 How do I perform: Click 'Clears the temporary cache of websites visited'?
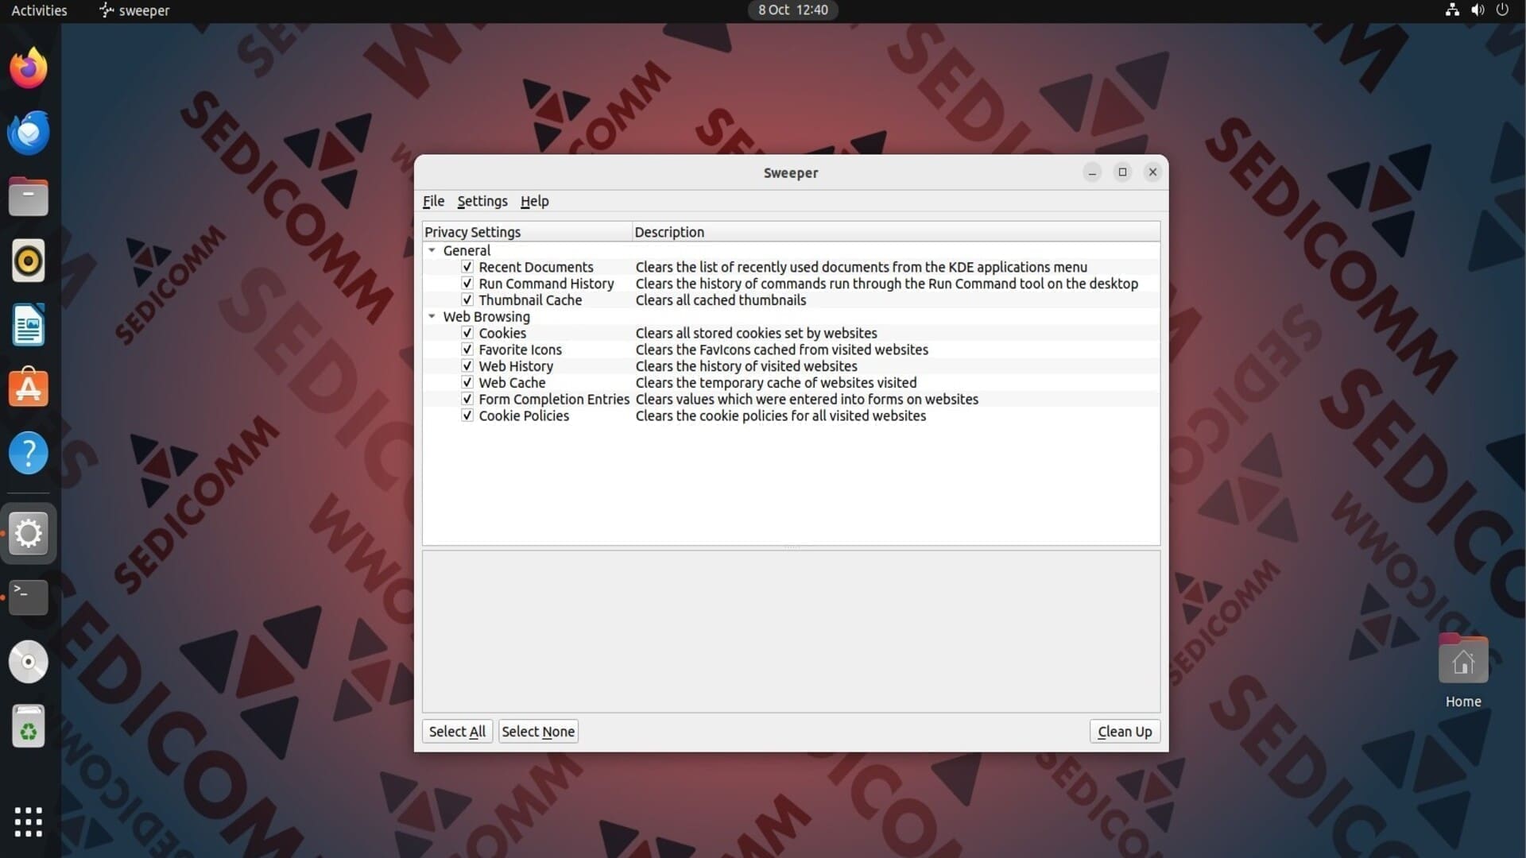click(776, 383)
